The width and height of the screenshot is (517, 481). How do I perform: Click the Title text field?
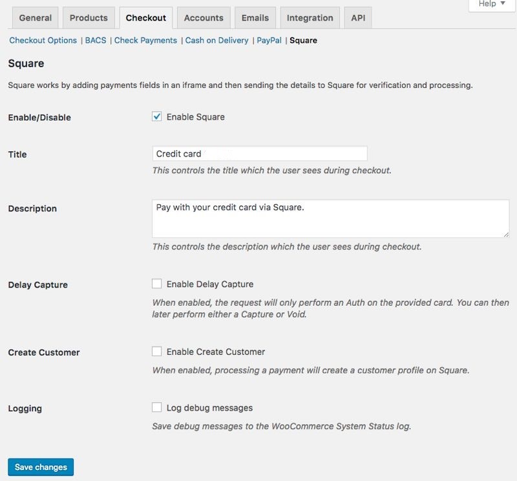pyautogui.click(x=260, y=154)
